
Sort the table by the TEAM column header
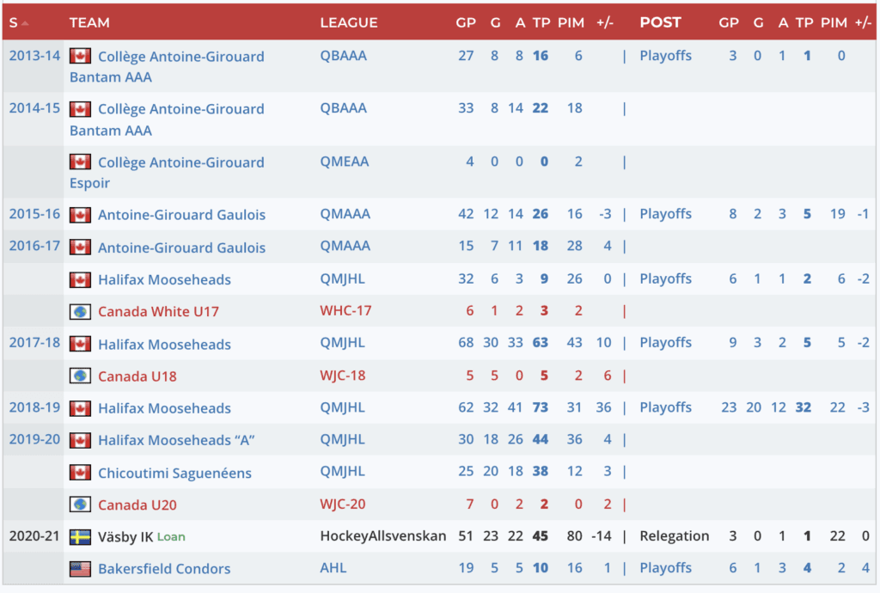(89, 22)
